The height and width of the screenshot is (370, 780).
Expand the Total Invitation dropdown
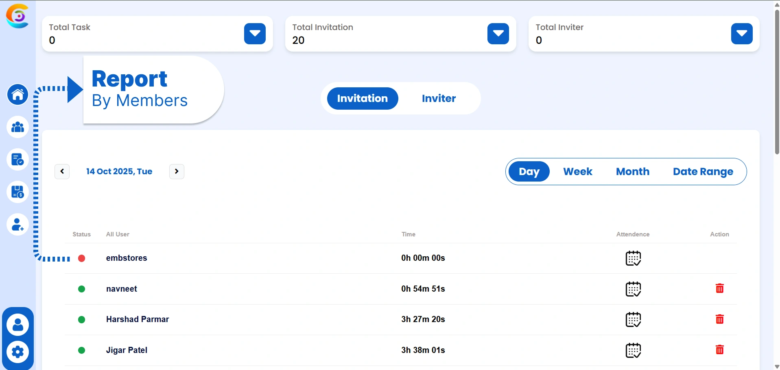click(497, 34)
